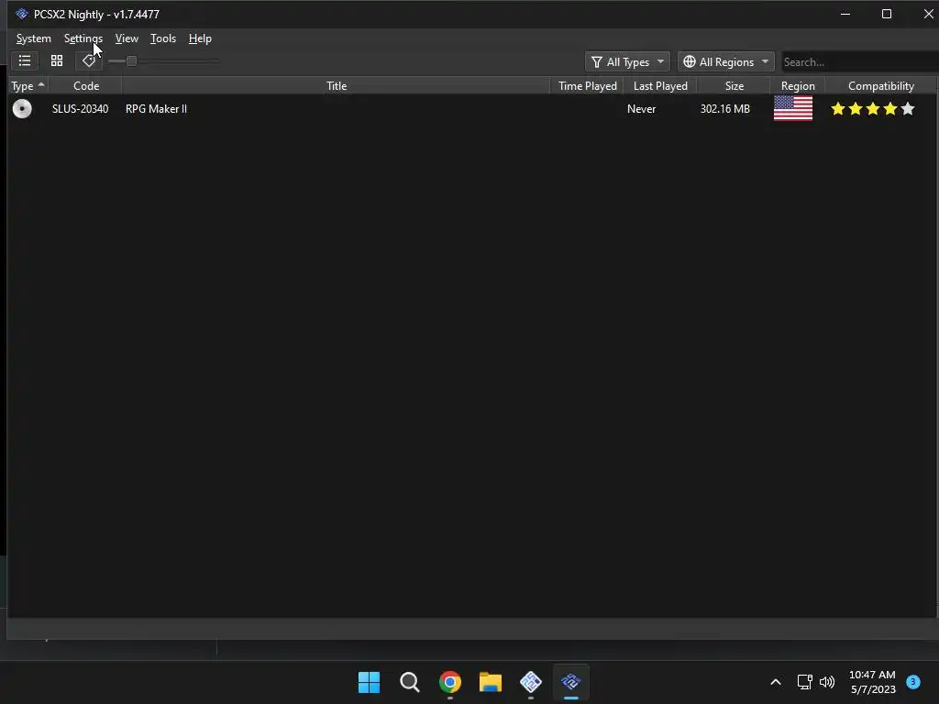The width and height of the screenshot is (939, 704).
Task: Select the RPG Maker II title
Action: point(156,109)
